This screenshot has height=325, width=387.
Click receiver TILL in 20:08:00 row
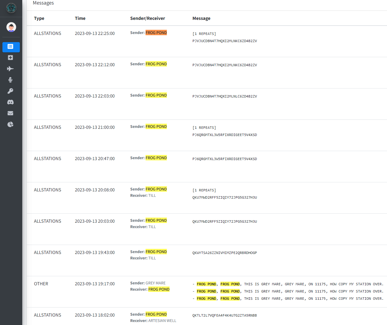coord(152,196)
